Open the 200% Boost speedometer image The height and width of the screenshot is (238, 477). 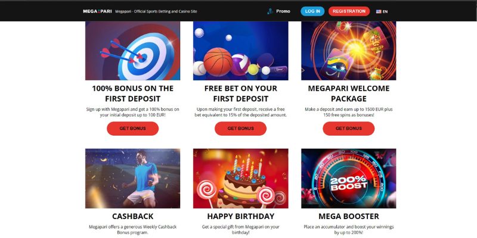[x=349, y=178]
